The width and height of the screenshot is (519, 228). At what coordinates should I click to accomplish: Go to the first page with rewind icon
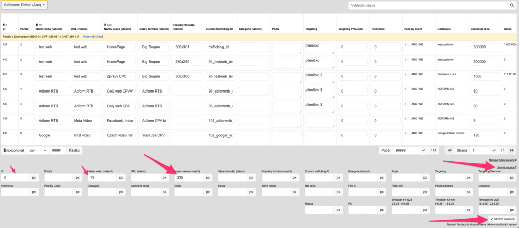[449, 150]
